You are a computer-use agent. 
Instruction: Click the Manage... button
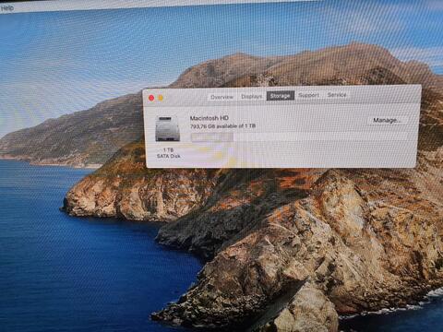(388, 120)
